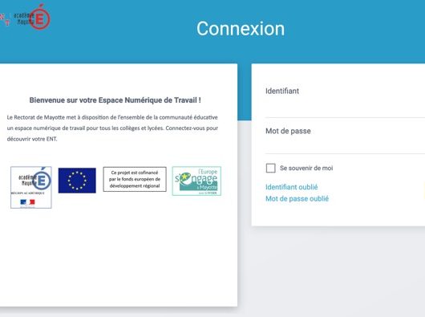Click the Identifiant field label

[282, 91]
